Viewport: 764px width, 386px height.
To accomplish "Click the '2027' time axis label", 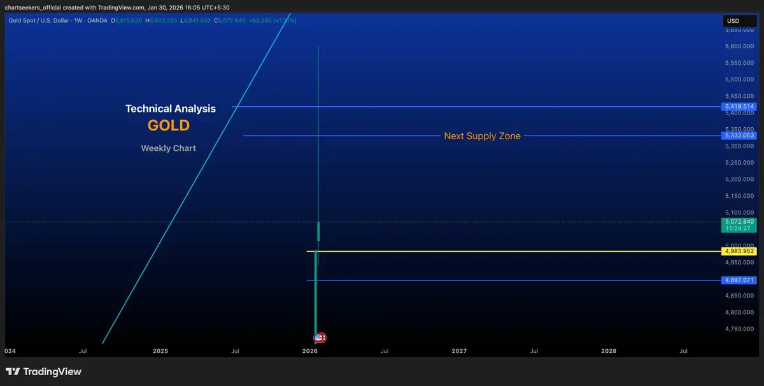I will 459,350.
